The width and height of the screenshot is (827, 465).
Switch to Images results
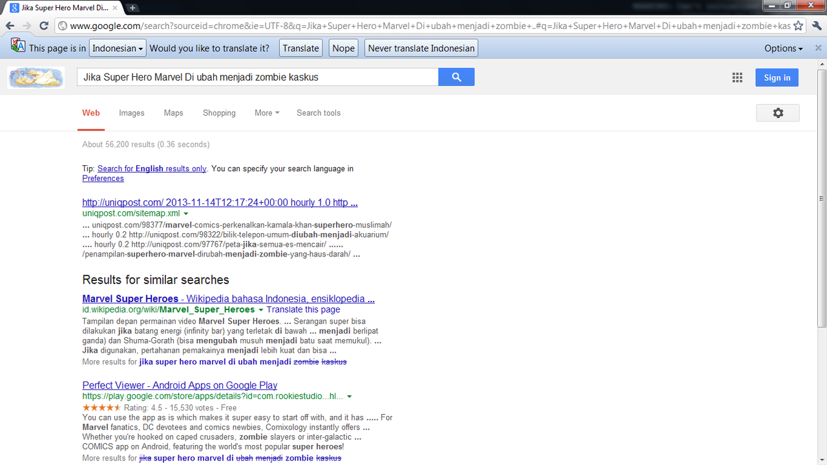[x=132, y=113]
